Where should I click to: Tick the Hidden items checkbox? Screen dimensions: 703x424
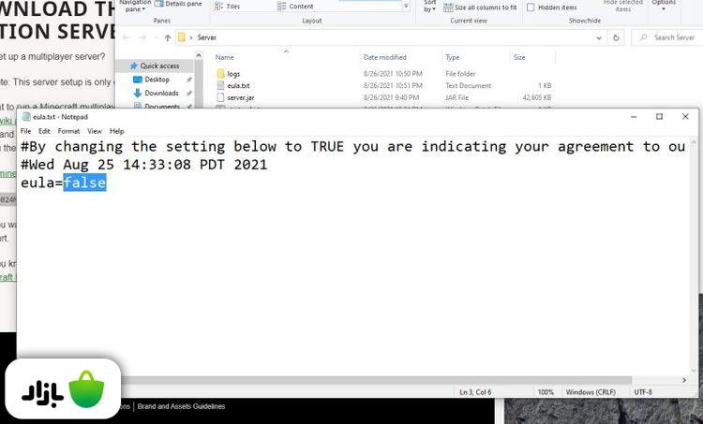pyautogui.click(x=531, y=7)
